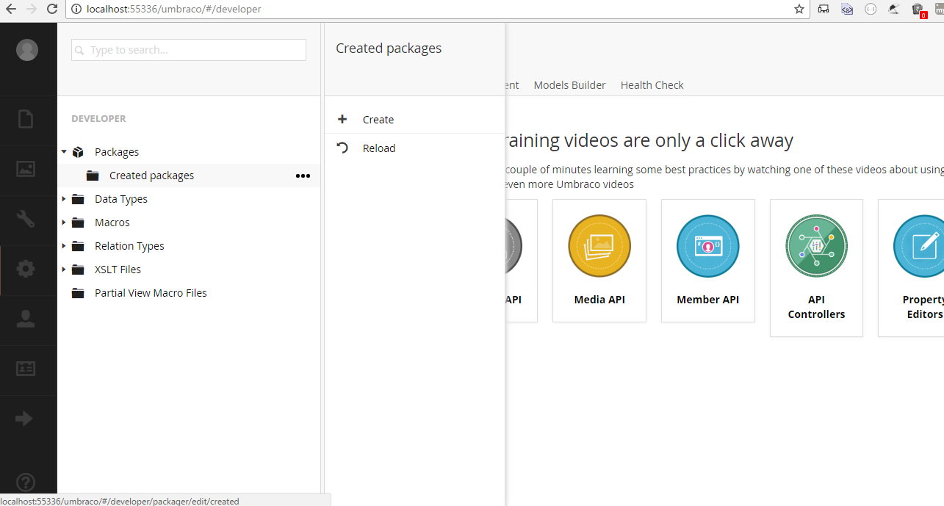This screenshot has height=506, width=944.
Task: Click the user avatar icon
Action: click(27, 50)
